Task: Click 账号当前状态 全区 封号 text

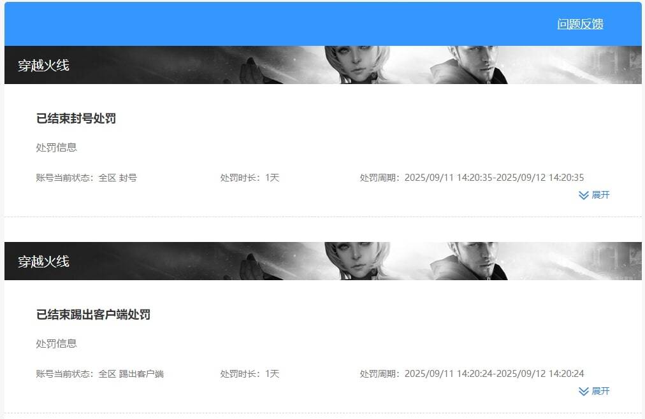Action: pos(87,178)
